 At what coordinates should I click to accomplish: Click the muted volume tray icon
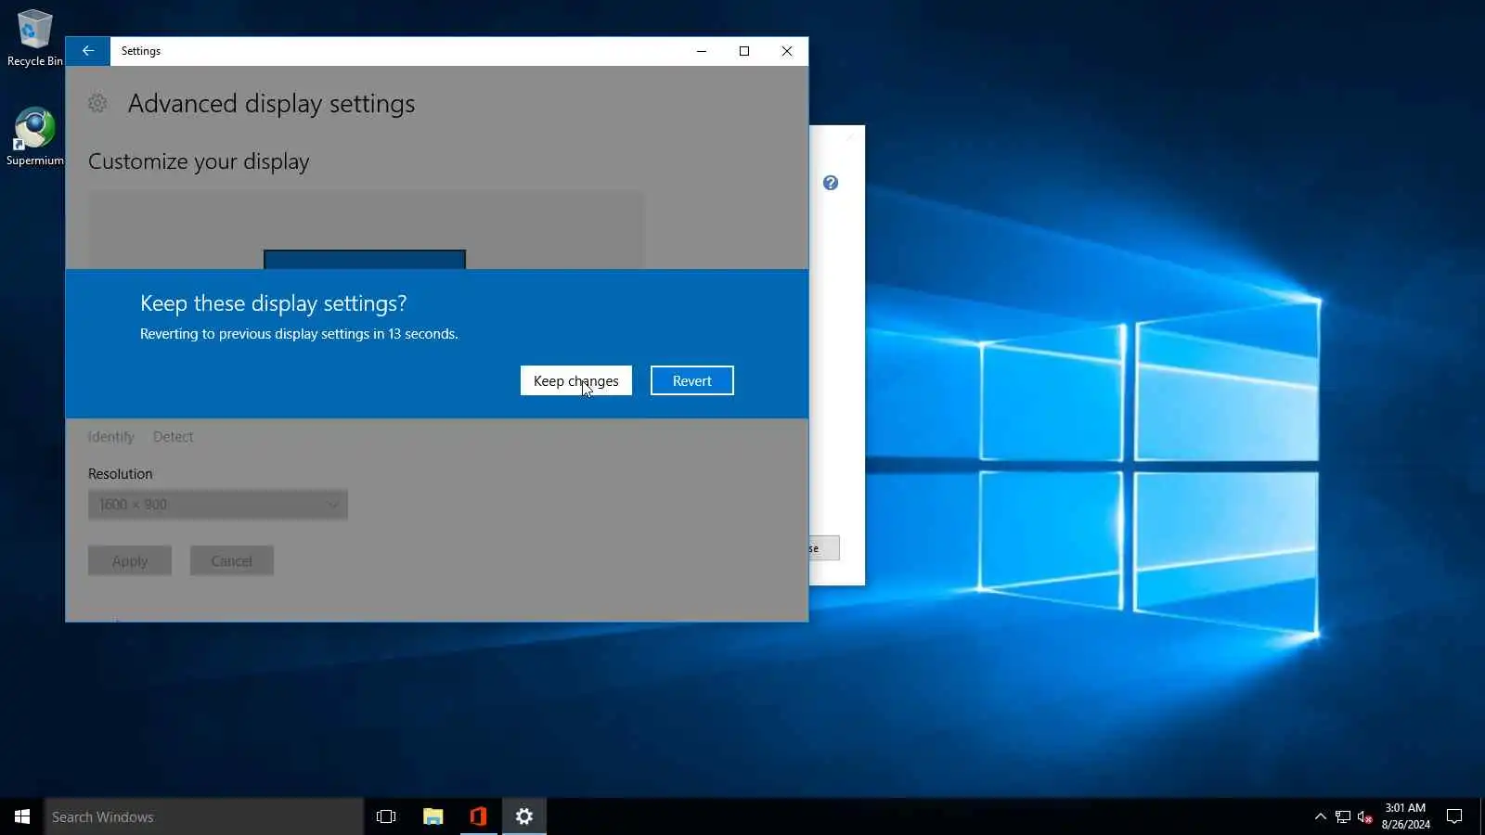click(1365, 816)
